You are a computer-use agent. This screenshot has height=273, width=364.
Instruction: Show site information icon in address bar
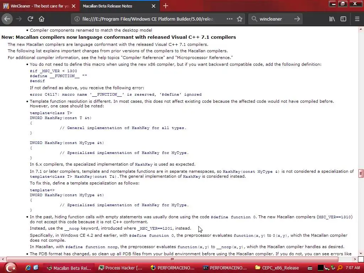[x=77, y=19]
